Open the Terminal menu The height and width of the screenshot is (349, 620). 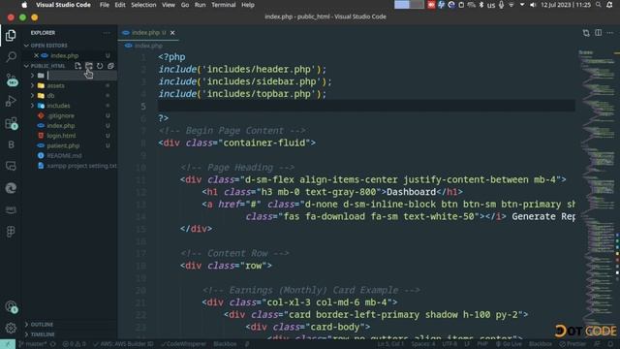coord(223,5)
